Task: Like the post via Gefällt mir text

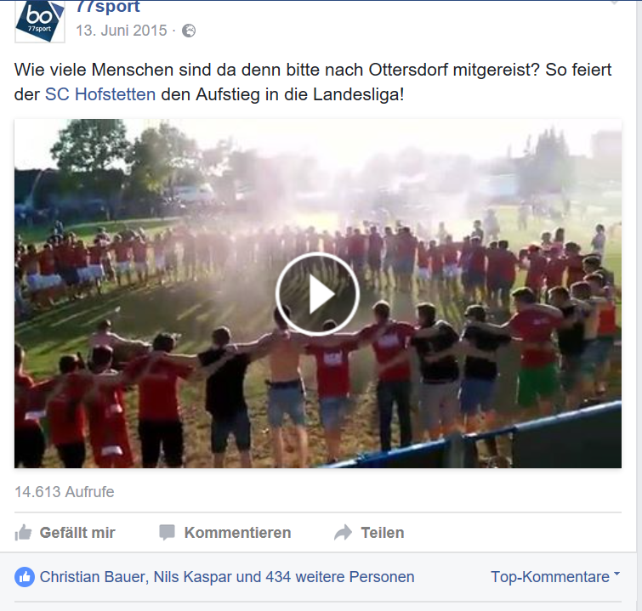Action: click(x=77, y=533)
